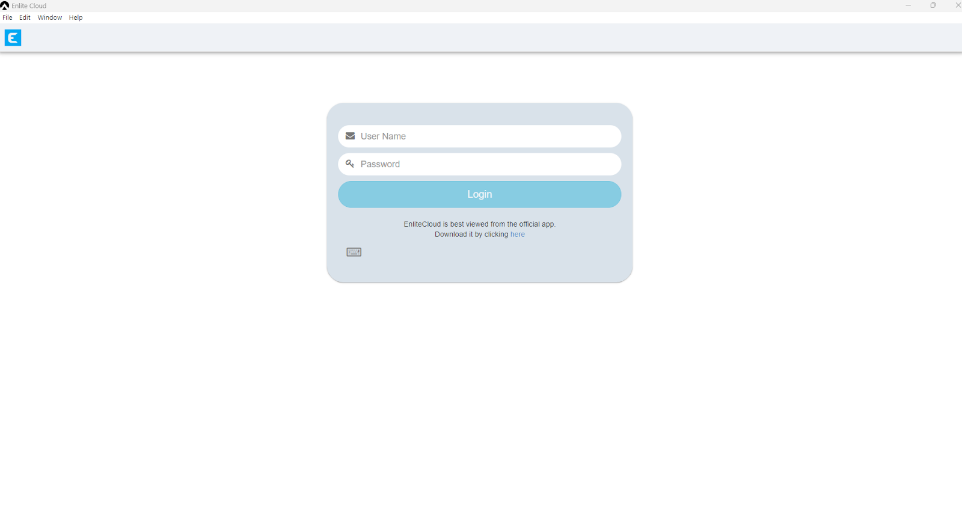Click 'EnliteCloud is best viewed from the official app.' text
Screen dimensions: 962x517
point(479,224)
